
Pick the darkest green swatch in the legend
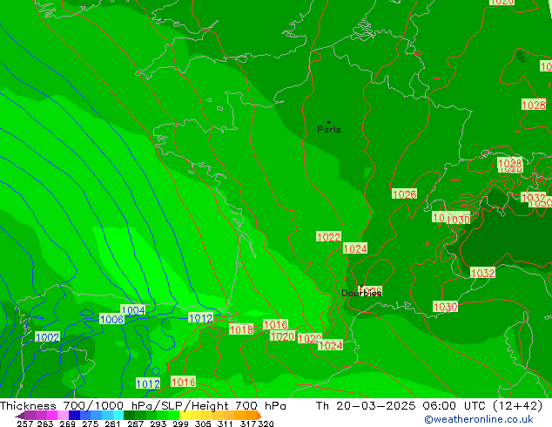point(129,415)
